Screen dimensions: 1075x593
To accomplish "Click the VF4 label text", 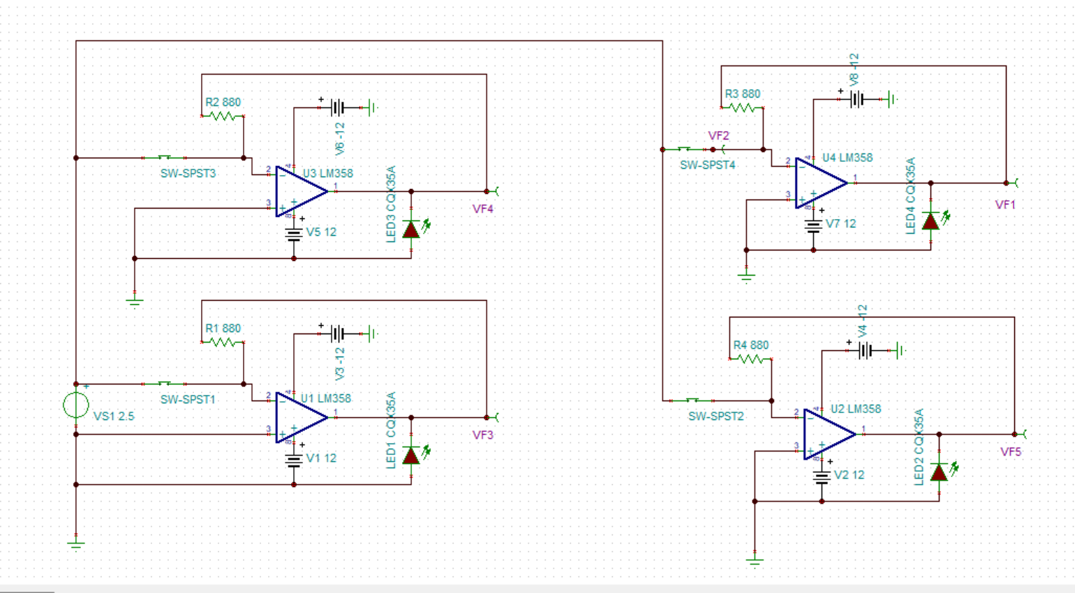I will pos(483,209).
